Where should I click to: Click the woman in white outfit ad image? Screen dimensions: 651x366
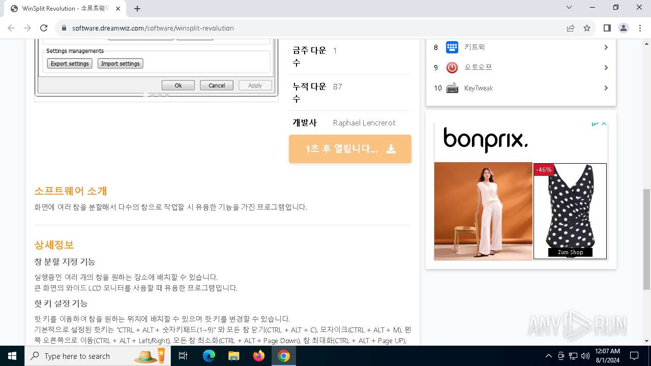click(x=483, y=211)
